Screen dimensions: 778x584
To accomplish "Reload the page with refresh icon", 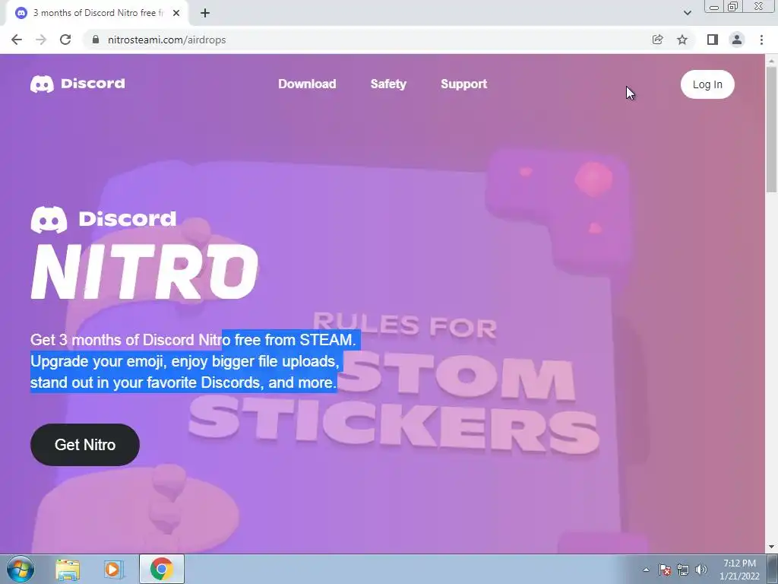I will coord(65,40).
